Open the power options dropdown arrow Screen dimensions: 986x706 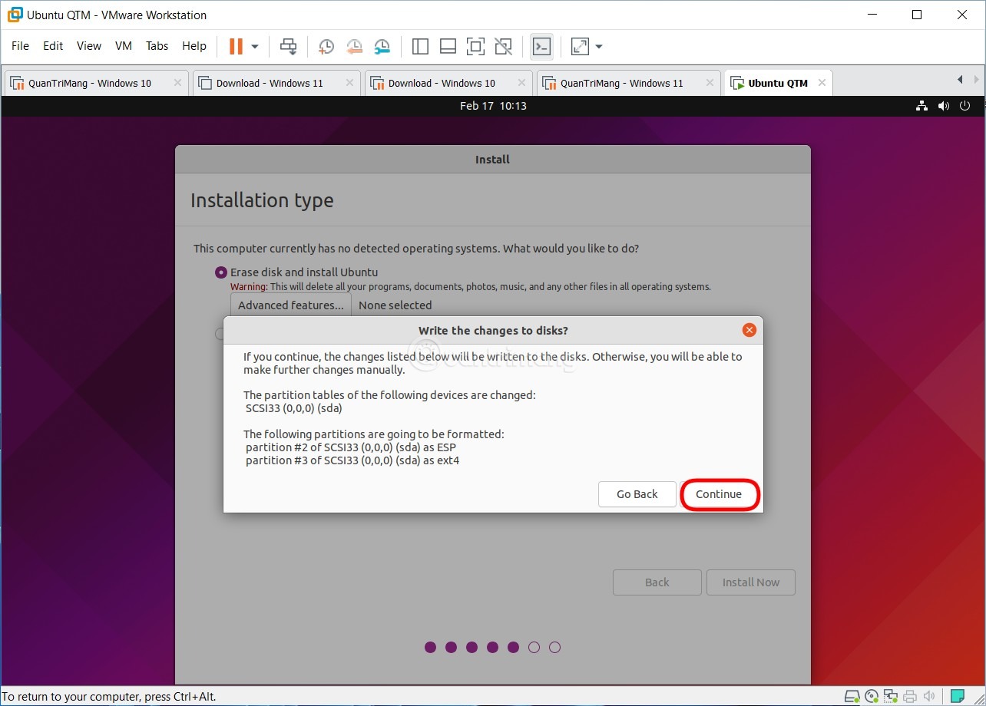point(255,47)
